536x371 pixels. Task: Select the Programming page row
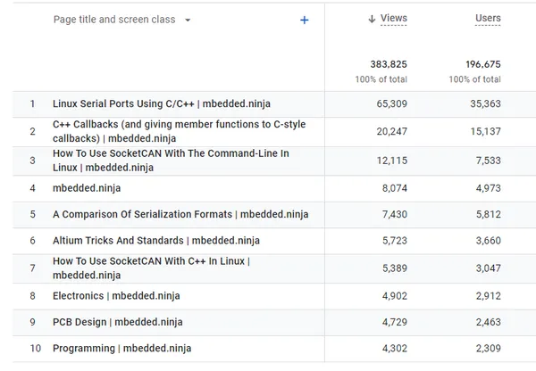[x=121, y=349]
